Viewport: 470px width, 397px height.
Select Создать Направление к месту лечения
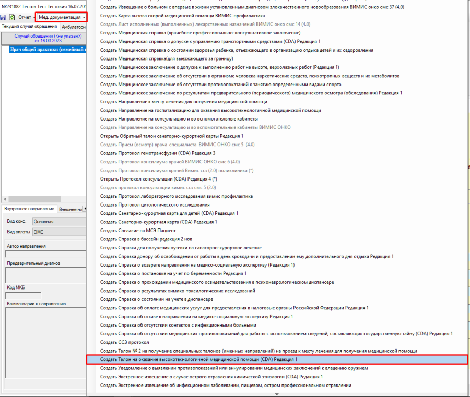tap(184, 102)
